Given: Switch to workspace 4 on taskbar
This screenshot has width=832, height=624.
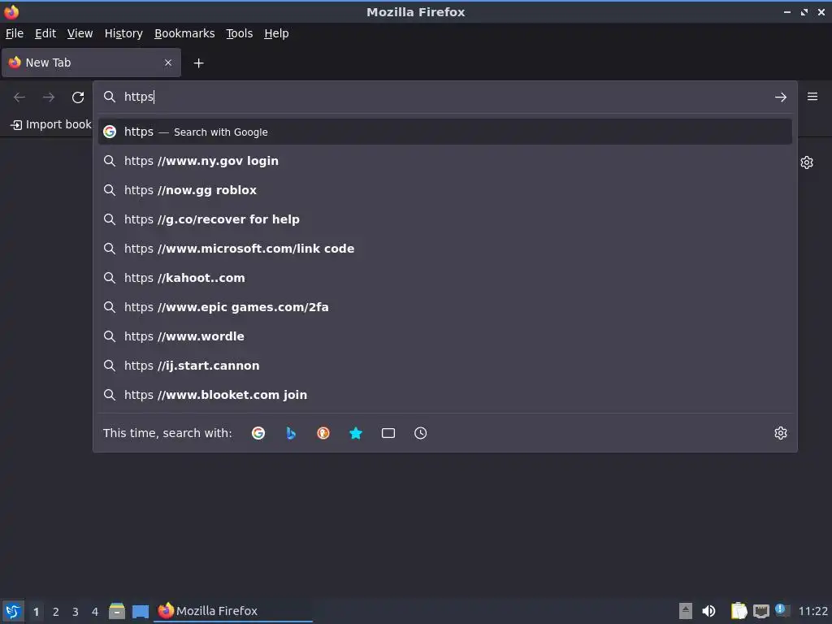Looking at the screenshot, I should [x=95, y=612].
